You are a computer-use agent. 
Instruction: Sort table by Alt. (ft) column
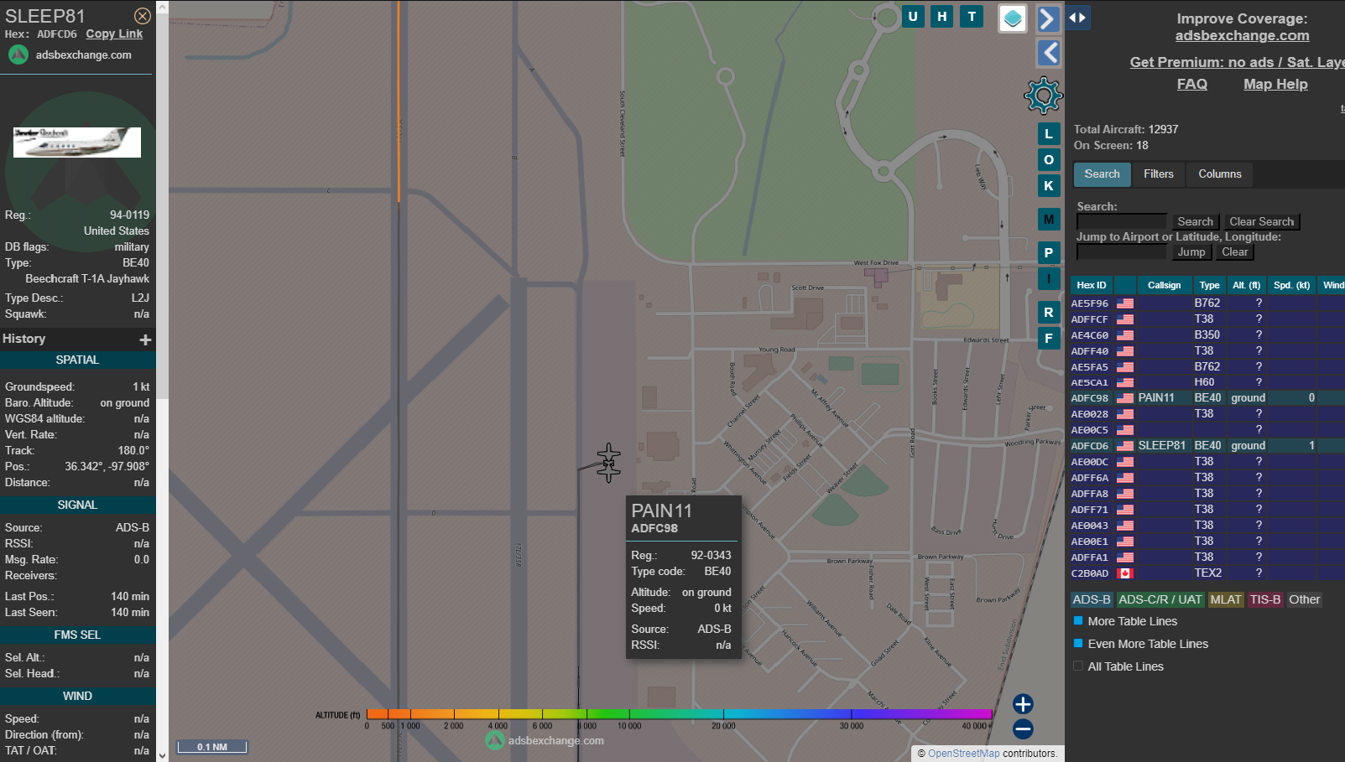coord(1246,285)
